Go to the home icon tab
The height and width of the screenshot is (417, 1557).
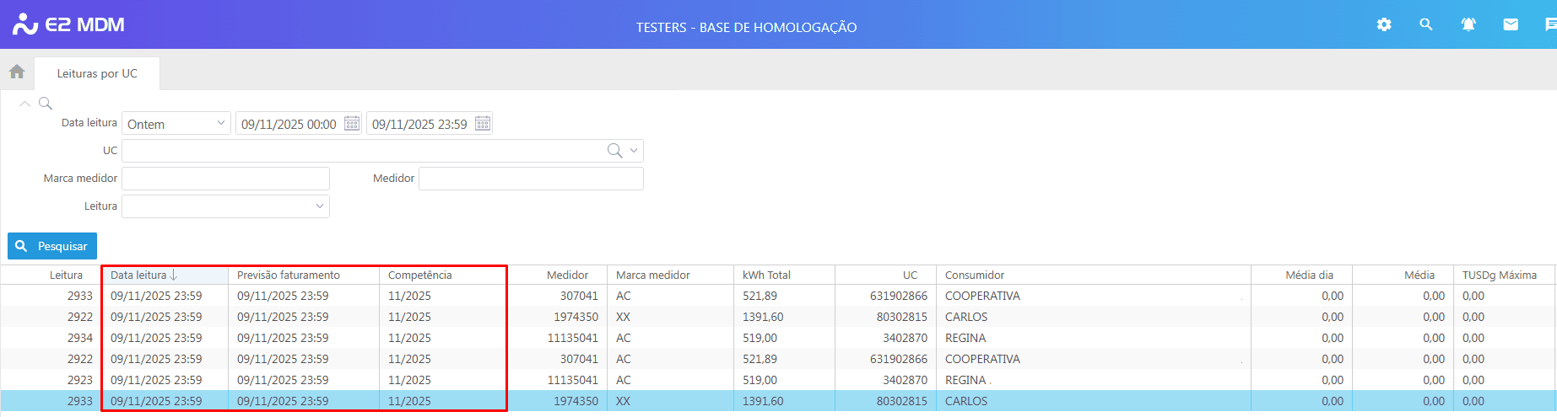[x=17, y=72]
